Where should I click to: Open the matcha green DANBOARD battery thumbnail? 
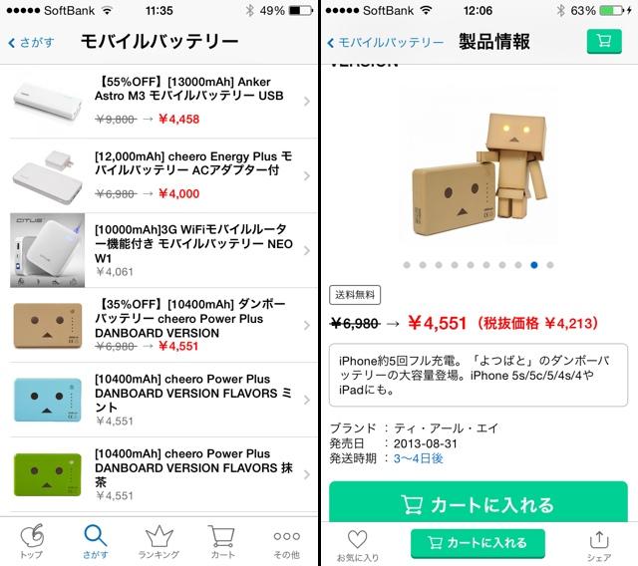coord(48,474)
